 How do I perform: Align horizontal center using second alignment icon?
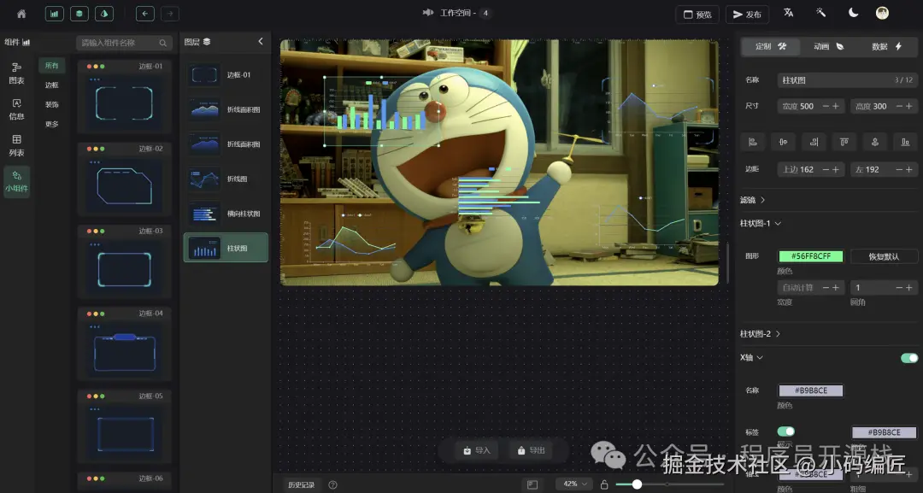click(783, 142)
